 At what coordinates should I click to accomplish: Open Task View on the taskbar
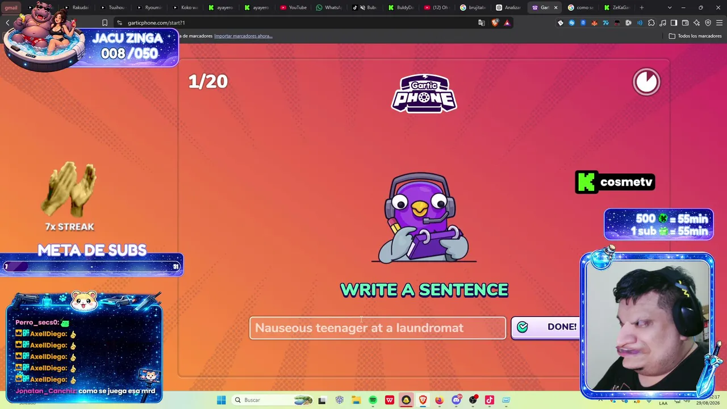pyautogui.click(x=322, y=400)
